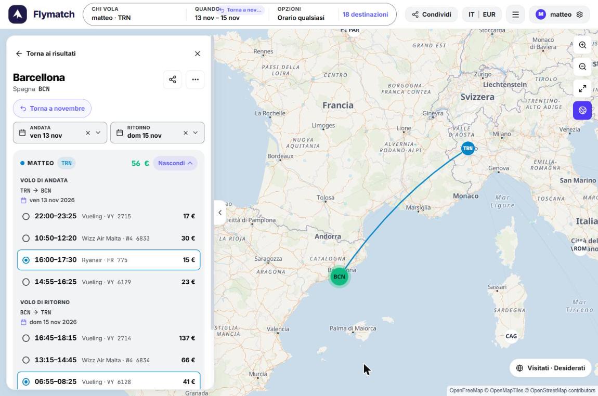Collapse Matteo's flights with Nascondi
This screenshot has height=396, width=598.
[175, 163]
